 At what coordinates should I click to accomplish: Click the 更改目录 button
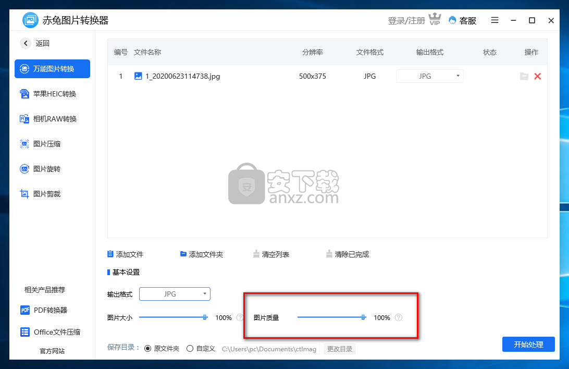coord(340,349)
